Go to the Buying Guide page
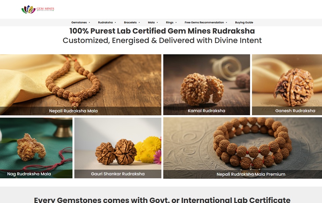322x203 pixels. coord(244,22)
